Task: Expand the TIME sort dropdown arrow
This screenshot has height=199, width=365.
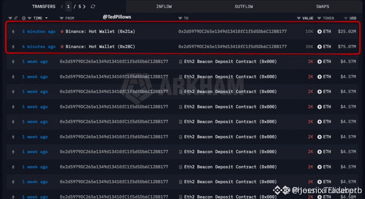Action: click(x=46, y=18)
